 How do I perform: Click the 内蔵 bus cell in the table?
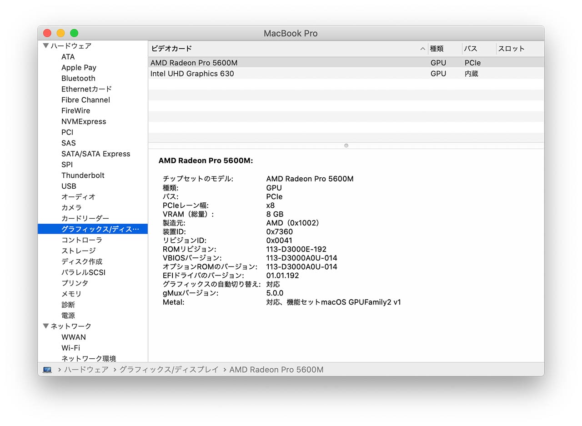pos(471,73)
